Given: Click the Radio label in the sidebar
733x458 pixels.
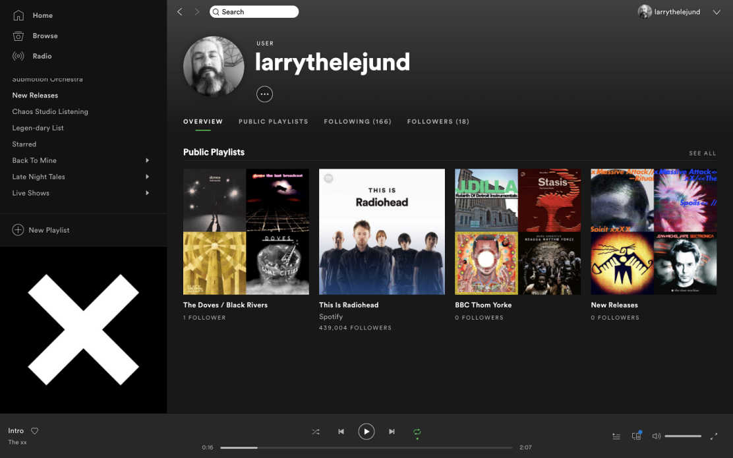Looking at the screenshot, I should [x=42, y=56].
